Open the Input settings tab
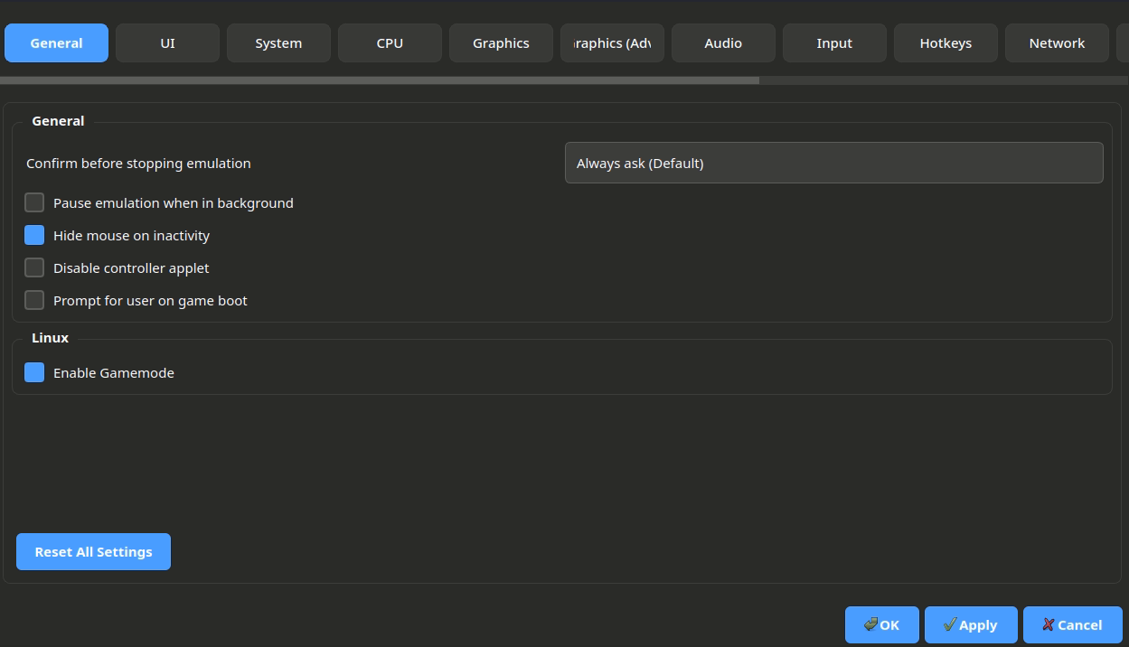1129x647 pixels. click(x=834, y=43)
